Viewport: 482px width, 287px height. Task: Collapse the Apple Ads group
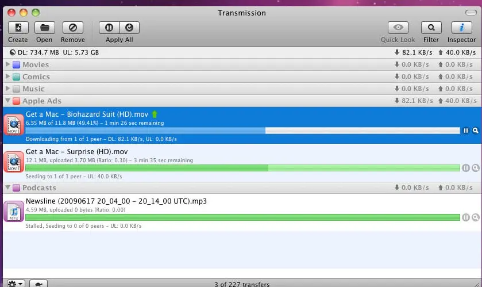[x=7, y=100]
